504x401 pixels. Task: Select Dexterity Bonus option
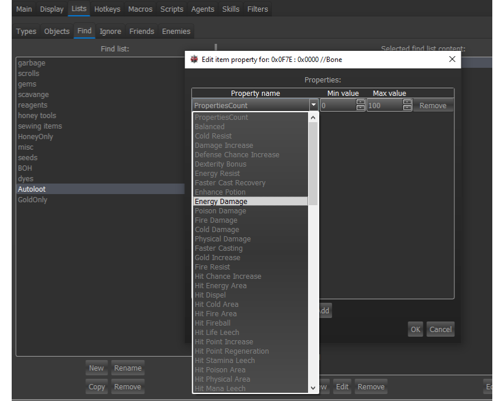click(x=250, y=164)
